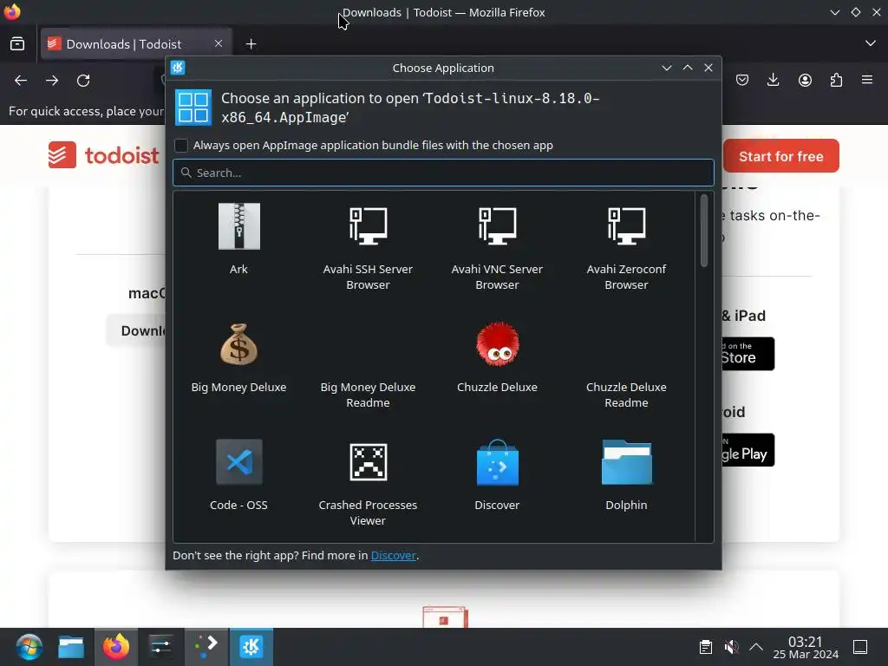Open a new Firefox tab
888x666 pixels.
click(x=251, y=44)
